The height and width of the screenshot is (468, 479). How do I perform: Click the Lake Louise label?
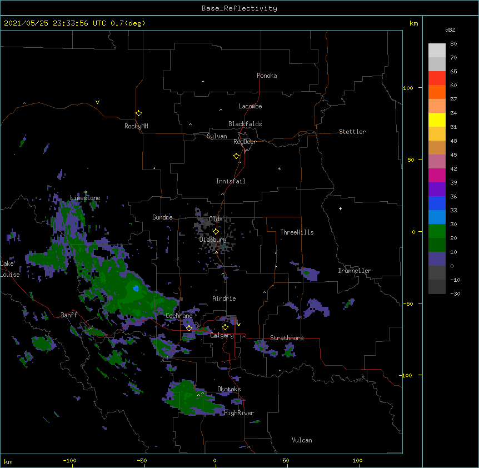tap(9, 269)
